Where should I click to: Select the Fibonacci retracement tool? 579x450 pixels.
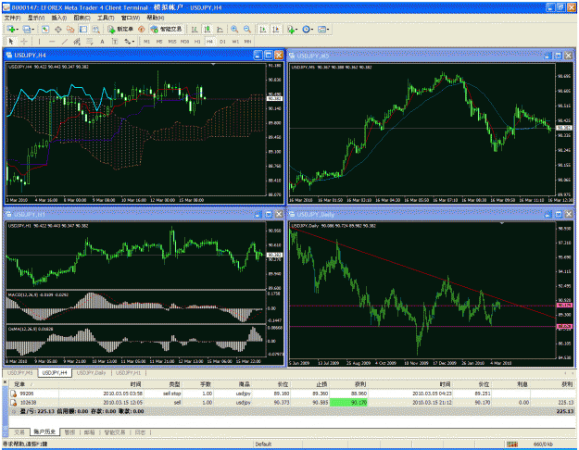pyautogui.click(x=89, y=42)
